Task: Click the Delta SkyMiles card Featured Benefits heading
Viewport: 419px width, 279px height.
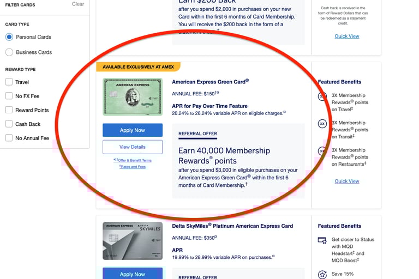Action: 339,226
